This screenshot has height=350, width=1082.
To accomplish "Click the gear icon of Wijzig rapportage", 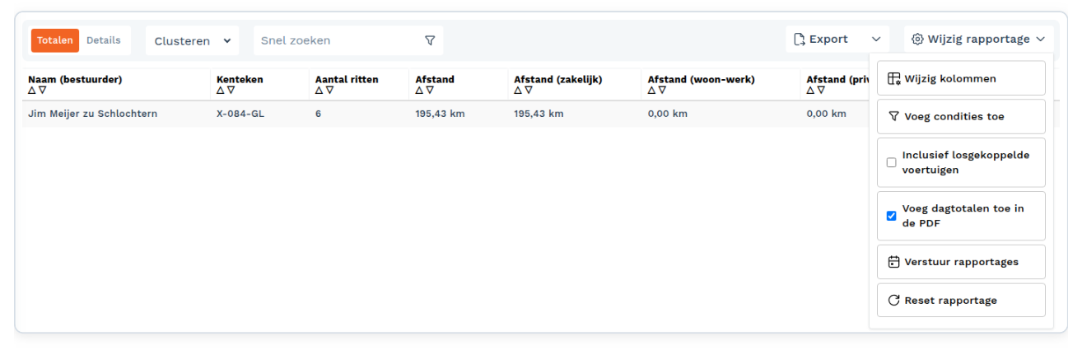I will pos(918,39).
